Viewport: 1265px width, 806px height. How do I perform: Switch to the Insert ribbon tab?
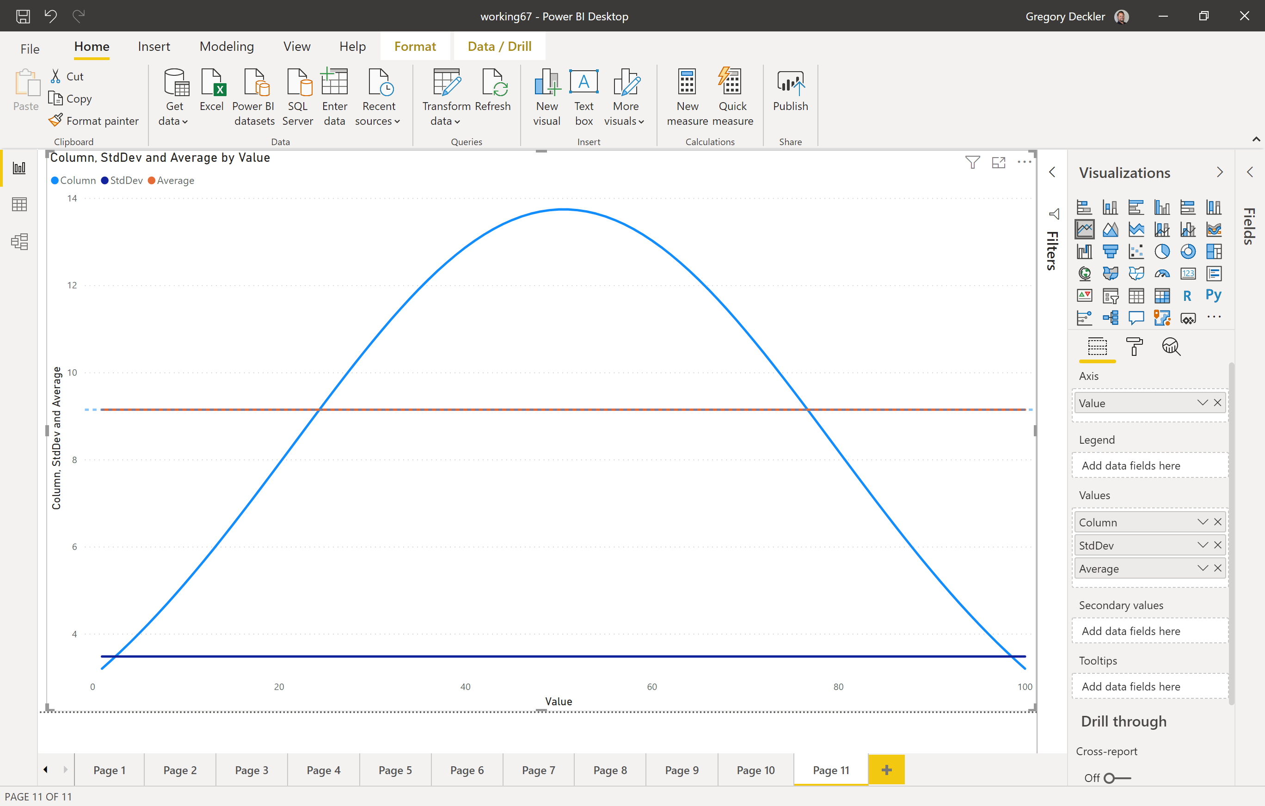coord(154,47)
